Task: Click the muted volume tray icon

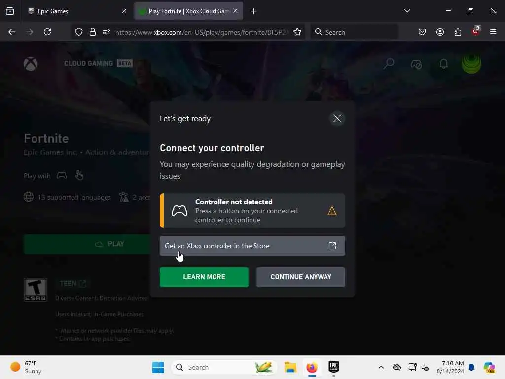Action: pos(425,367)
